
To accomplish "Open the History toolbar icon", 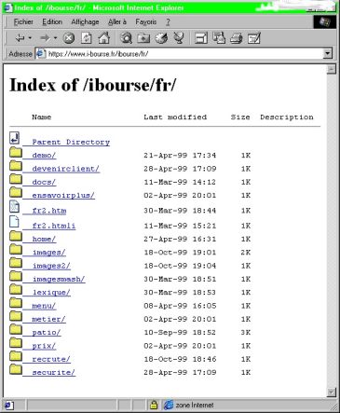I will (x=161, y=38).
